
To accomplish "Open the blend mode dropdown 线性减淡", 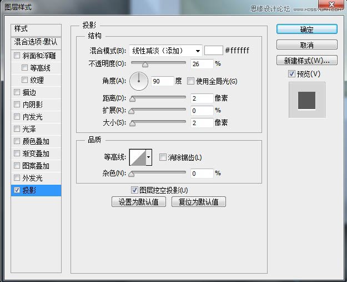I will (165, 51).
